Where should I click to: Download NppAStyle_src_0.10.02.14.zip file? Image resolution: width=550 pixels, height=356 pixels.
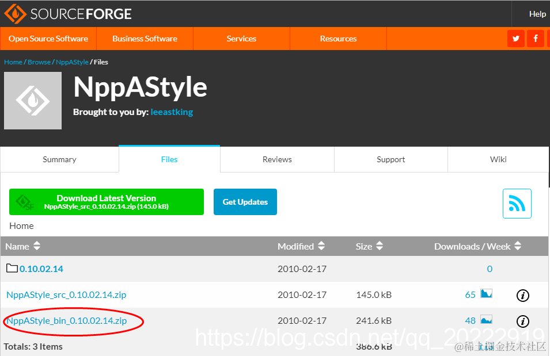pos(66,294)
